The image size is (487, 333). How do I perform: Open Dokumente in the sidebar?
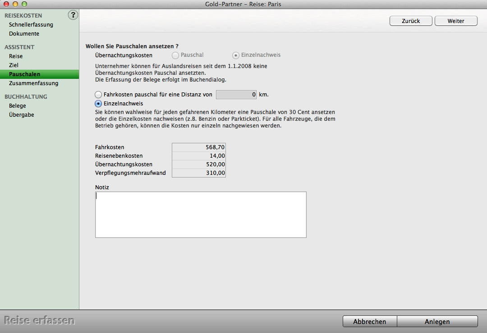click(x=24, y=34)
